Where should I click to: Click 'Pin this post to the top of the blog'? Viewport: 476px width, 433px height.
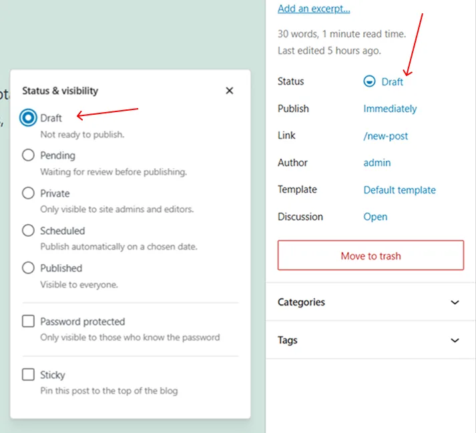[109, 390]
